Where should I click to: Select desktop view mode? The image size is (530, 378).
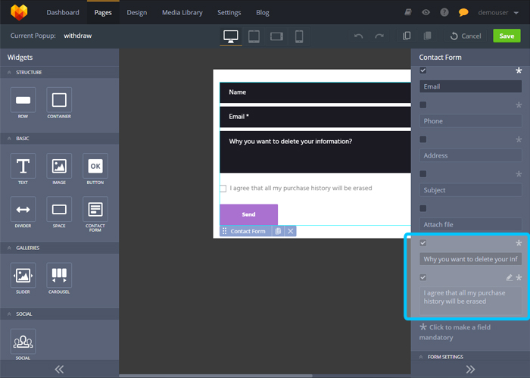click(x=231, y=36)
